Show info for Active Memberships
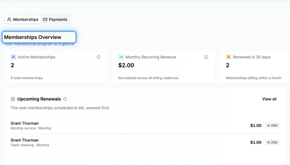Viewport: 290px width, 165px height. click(99, 57)
